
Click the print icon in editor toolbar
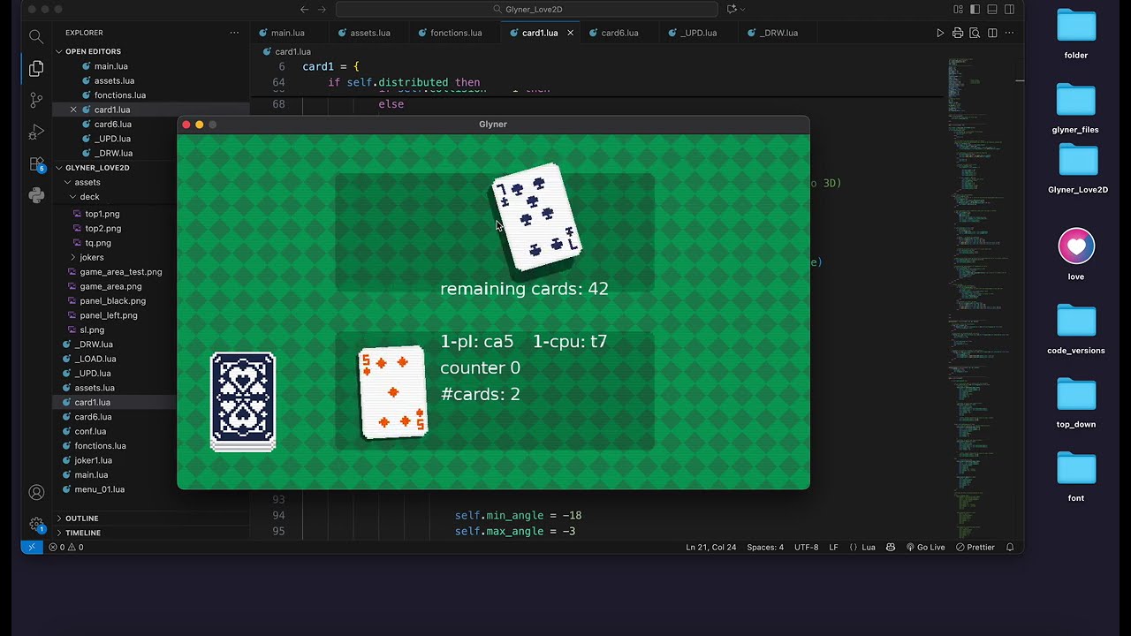coord(958,33)
